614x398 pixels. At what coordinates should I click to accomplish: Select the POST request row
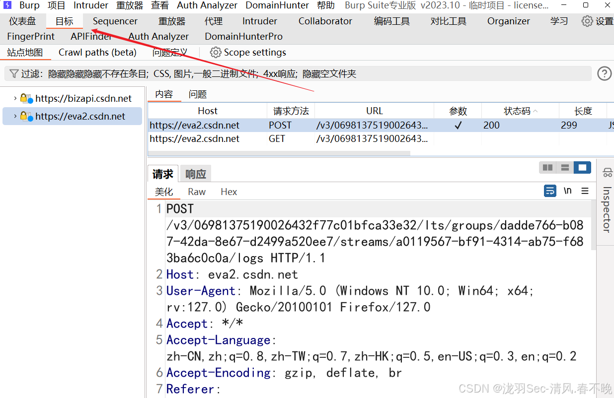click(381, 125)
